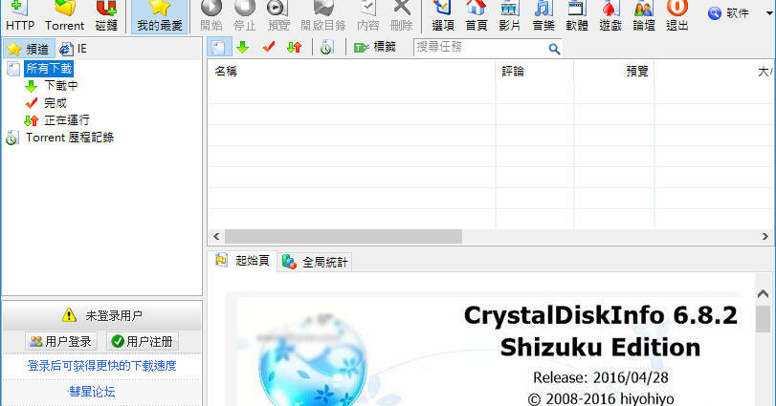Click the search magnifier icon

point(554,49)
